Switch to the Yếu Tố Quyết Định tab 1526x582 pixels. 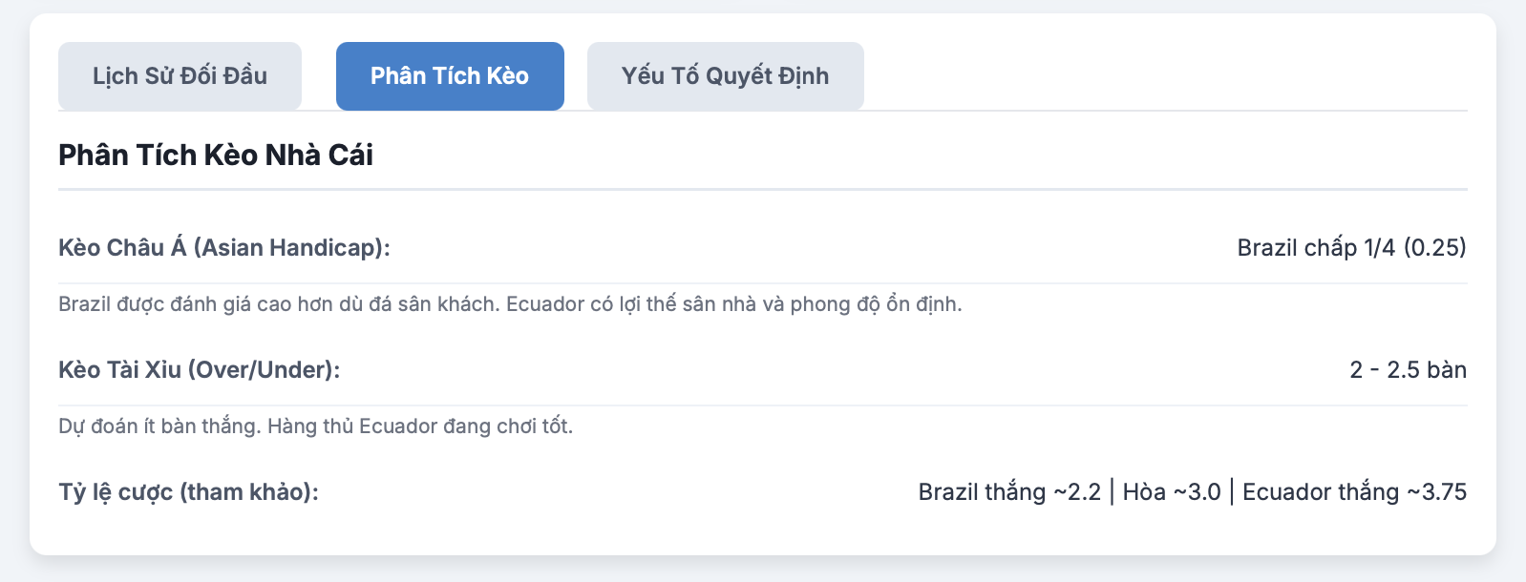coord(725,76)
